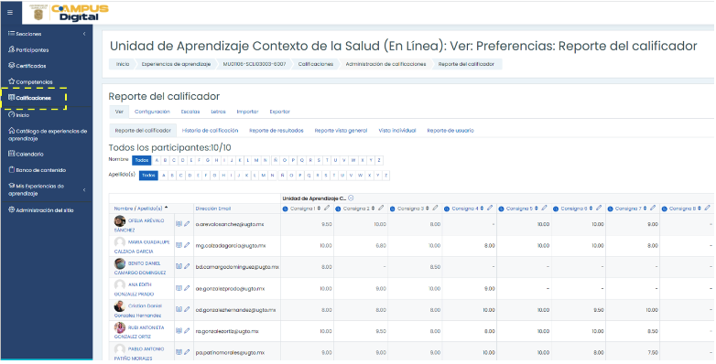Open the hamburger menu icon

10,13
